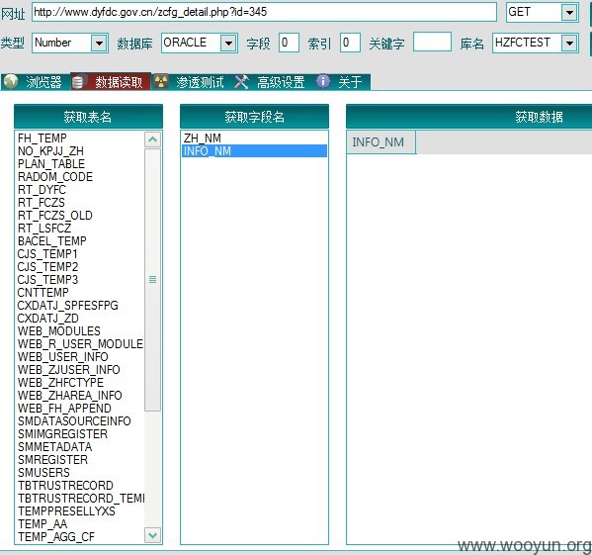
Task: Click the 字段 number field
Action: [289, 43]
